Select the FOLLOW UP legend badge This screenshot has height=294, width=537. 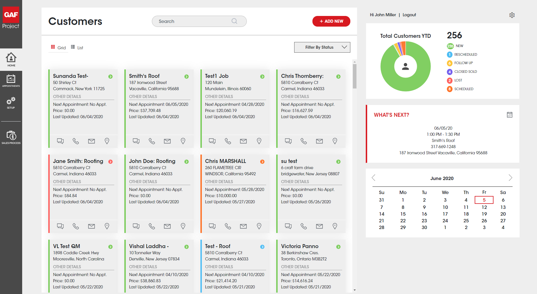pyautogui.click(x=450, y=63)
